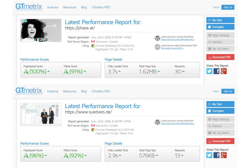Click the 576KB Total Page Size value
250x168 pixels.
pos(147,156)
